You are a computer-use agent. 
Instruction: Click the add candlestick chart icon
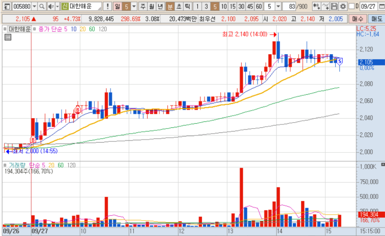tap(316, 6)
